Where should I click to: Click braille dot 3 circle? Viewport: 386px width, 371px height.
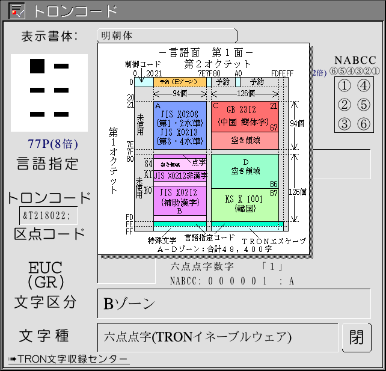coord(344,124)
